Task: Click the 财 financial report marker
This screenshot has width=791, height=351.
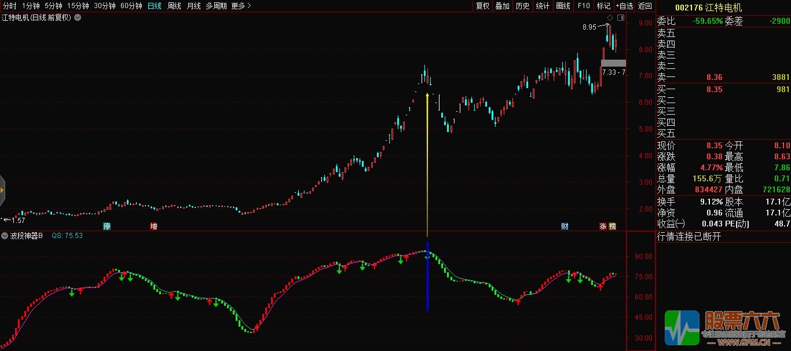Action: pyautogui.click(x=565, y=226)
